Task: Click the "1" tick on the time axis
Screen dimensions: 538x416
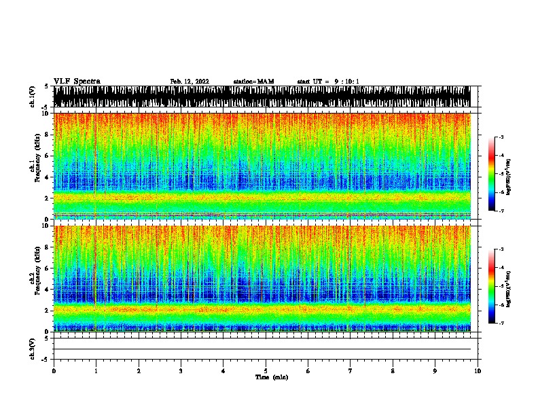Action: (x=96, y=371)
